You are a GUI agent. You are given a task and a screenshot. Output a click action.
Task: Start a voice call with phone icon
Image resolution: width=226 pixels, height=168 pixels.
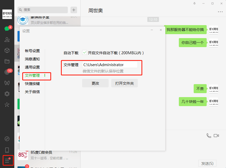[x=209, y=135]
